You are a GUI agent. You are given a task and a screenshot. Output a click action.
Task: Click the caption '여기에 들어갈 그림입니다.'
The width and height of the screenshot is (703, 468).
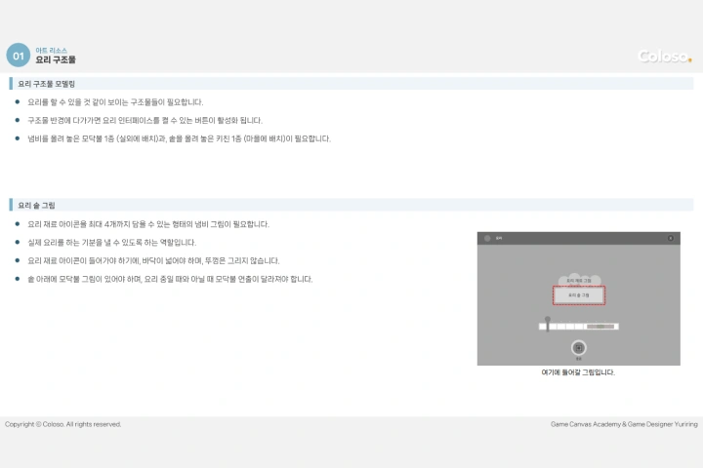coord(578,372)
